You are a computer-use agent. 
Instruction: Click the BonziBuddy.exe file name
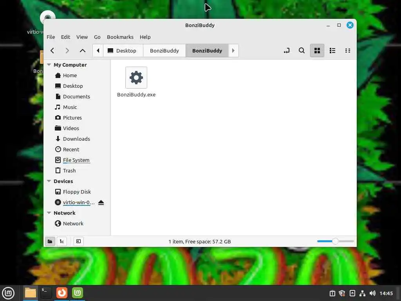pos(136,95)
